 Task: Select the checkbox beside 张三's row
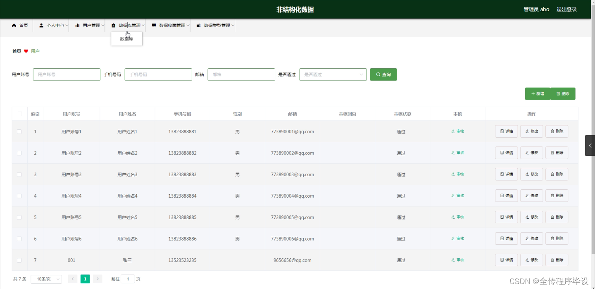click(x=19, y=260)
